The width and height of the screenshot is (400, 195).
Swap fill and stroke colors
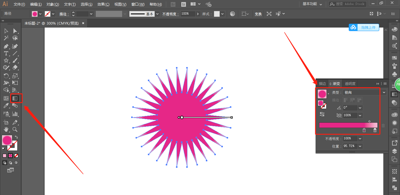(16, 137)
